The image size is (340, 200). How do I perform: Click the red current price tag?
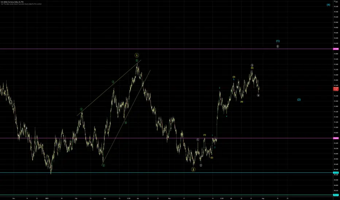click(x=336, y=89)
